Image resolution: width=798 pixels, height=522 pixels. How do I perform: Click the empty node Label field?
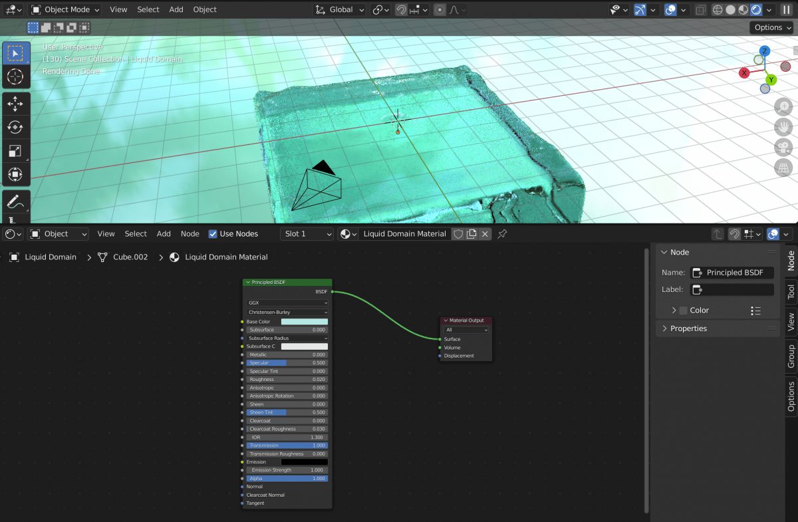pyautogui.click(x=732, y=290)
